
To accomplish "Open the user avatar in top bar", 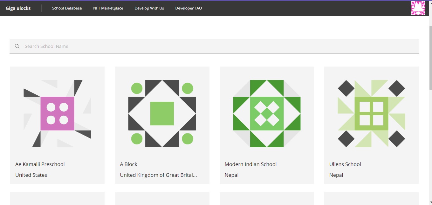I will click(418, 8).
